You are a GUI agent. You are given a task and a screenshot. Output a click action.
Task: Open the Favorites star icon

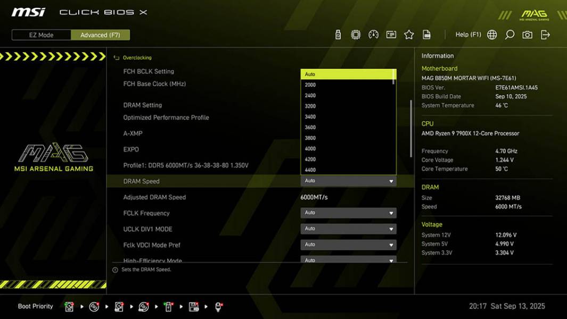(409, 33)
